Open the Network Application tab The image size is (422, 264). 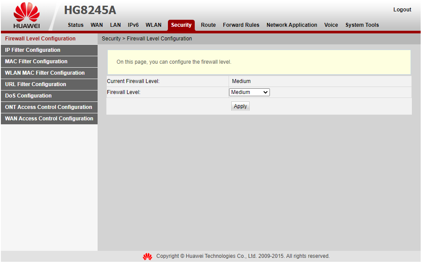[291, 25]
